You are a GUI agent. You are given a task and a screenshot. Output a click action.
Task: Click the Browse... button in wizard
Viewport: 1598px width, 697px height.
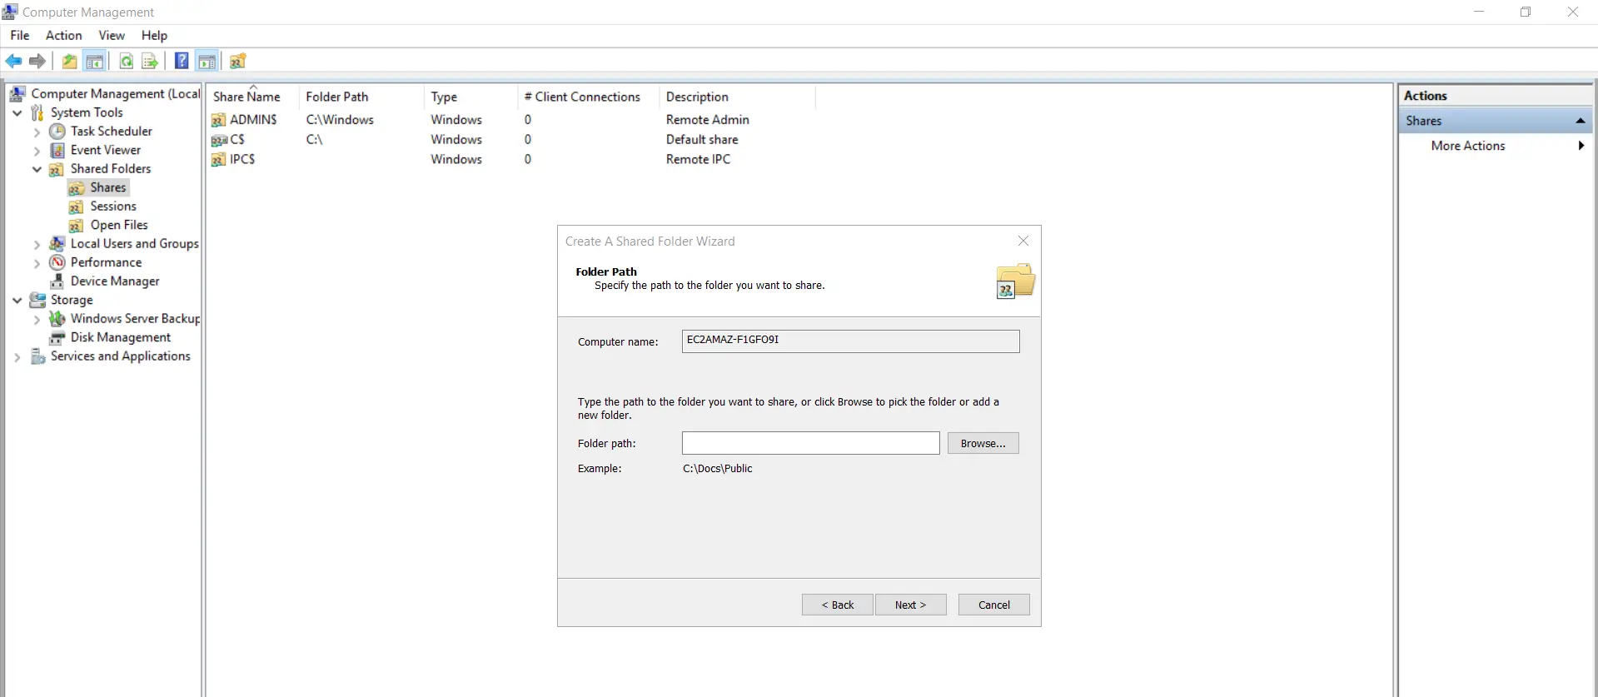click(983, 443)
